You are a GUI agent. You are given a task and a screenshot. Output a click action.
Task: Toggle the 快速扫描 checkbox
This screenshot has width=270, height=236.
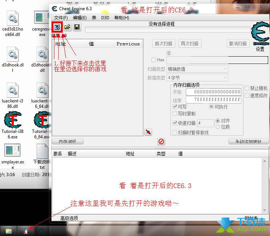[175, 123]
